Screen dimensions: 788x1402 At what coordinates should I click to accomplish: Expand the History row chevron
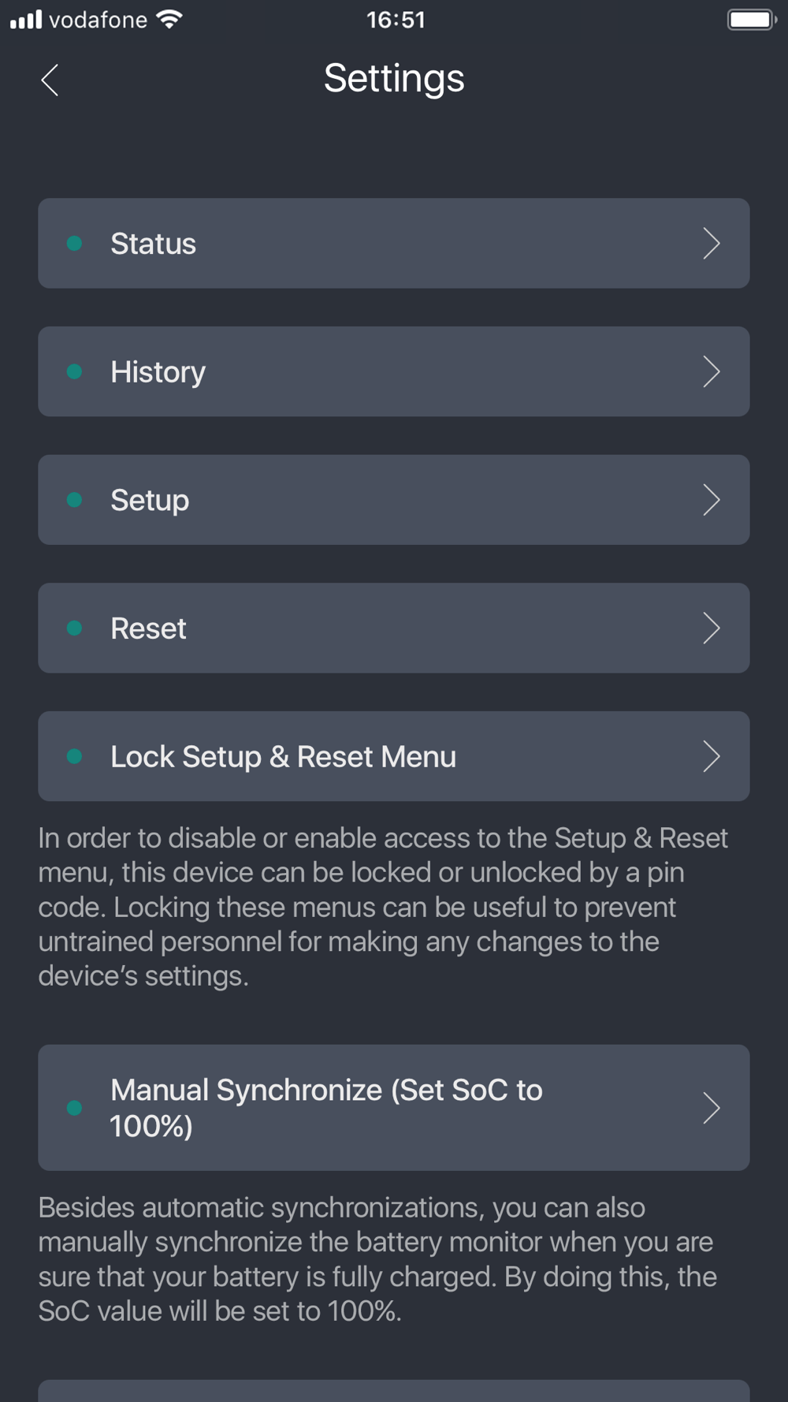[712, 371]
